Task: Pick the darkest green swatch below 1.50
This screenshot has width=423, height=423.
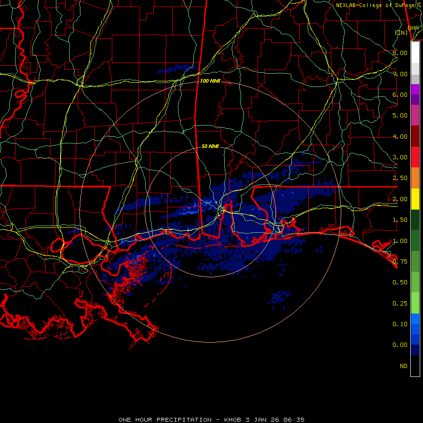Action: click(415, 219)
